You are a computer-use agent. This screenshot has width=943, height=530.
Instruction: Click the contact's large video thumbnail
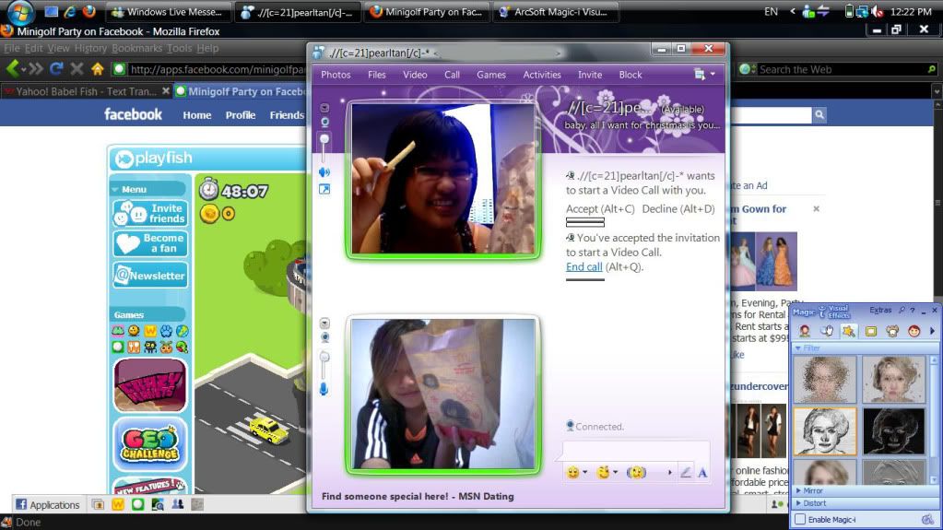coord(443,179)
